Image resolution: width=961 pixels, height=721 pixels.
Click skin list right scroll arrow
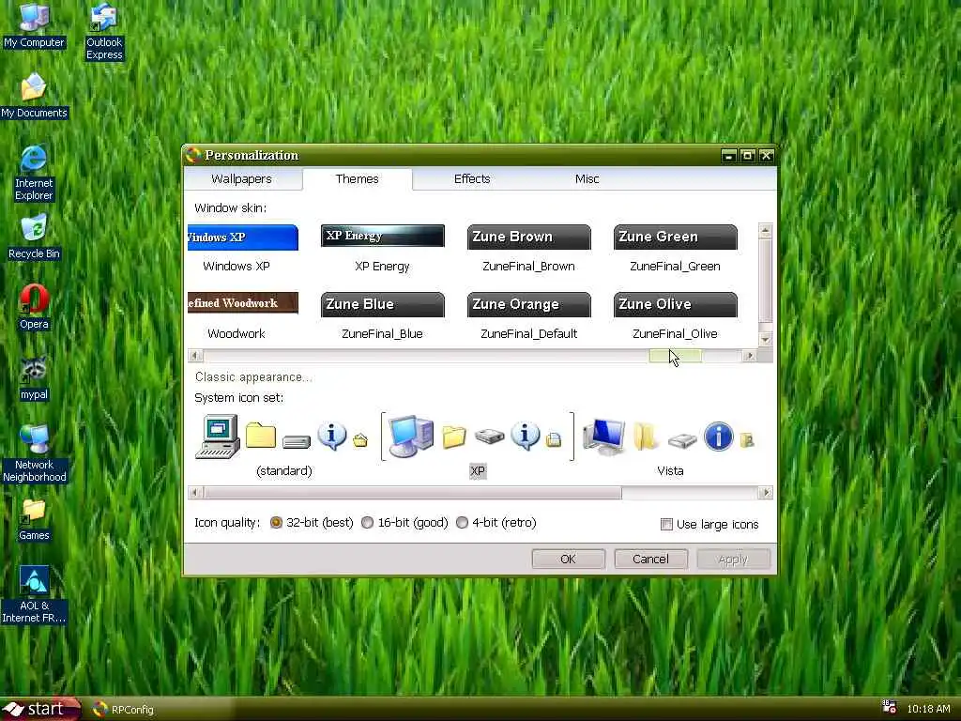[x=750, y=356]
